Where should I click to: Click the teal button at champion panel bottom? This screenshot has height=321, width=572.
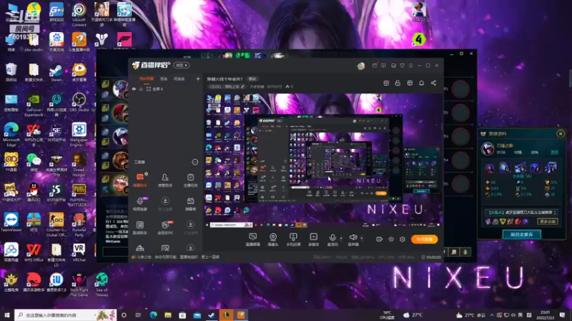coord(521,235)
